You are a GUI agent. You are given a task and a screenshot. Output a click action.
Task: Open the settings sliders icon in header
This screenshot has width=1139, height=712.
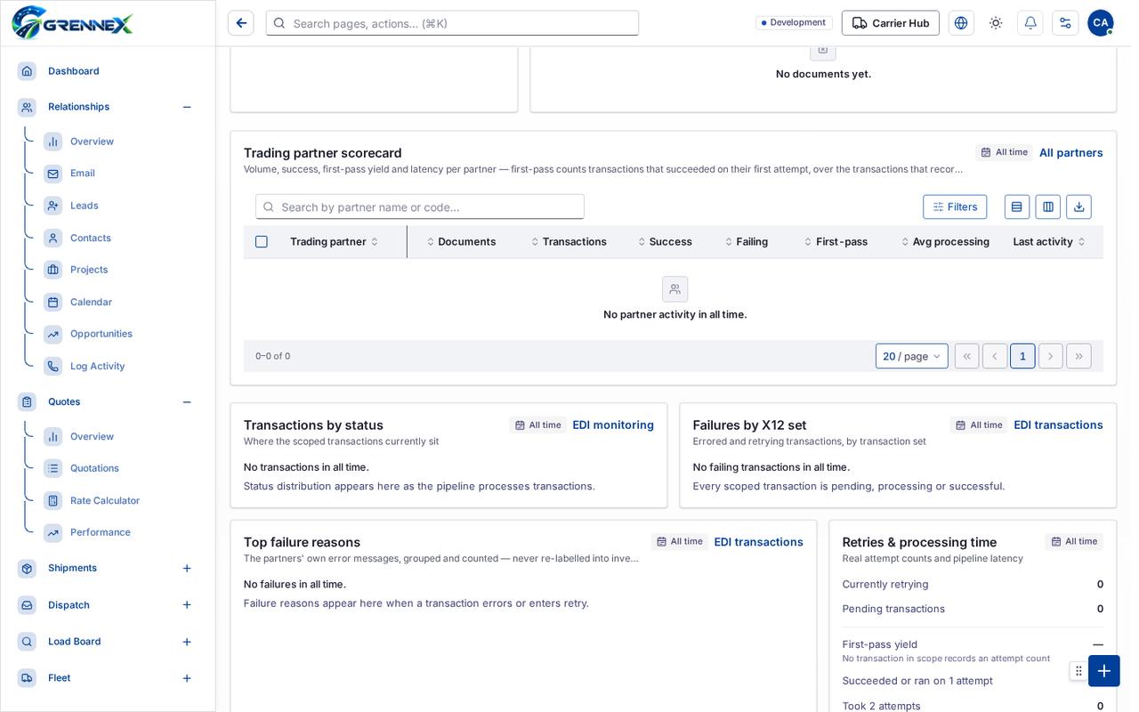pyautogui.click(x=1065, y=23)
